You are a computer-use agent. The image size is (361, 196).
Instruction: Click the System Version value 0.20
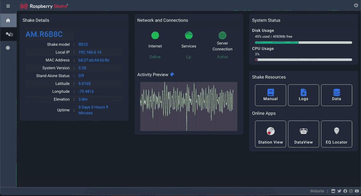[x=82, y=68]
